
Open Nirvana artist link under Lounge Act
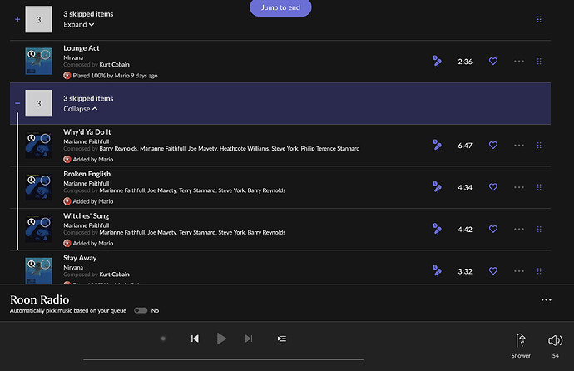[73, 57]
